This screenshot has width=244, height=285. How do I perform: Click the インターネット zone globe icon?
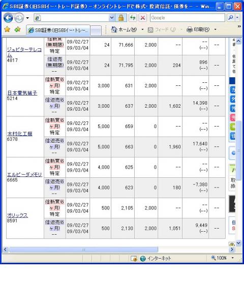point(143,258)
